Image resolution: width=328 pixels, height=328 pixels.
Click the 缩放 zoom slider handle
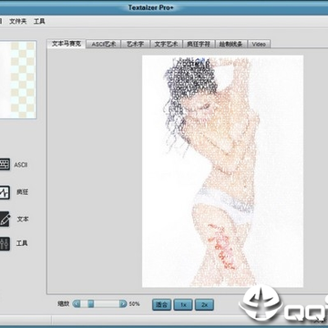point(91,303)
